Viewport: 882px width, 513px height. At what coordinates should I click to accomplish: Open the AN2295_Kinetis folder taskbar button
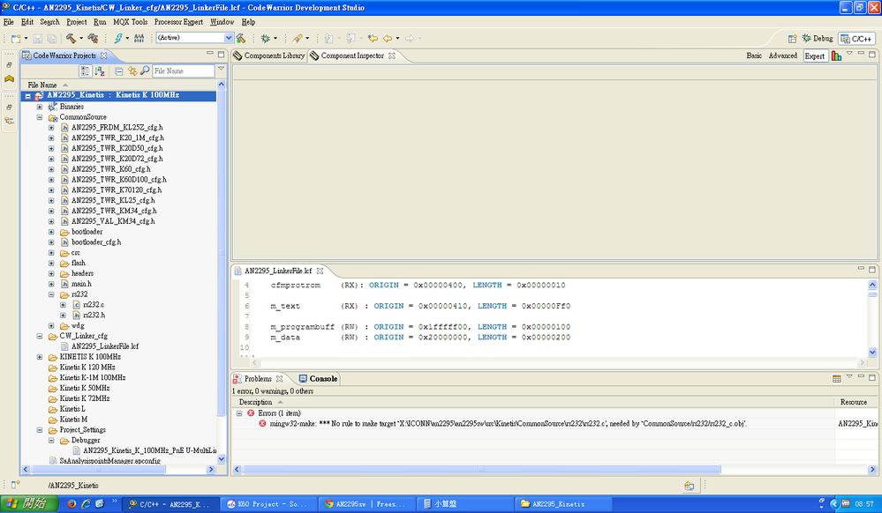(x=562, y=504)
